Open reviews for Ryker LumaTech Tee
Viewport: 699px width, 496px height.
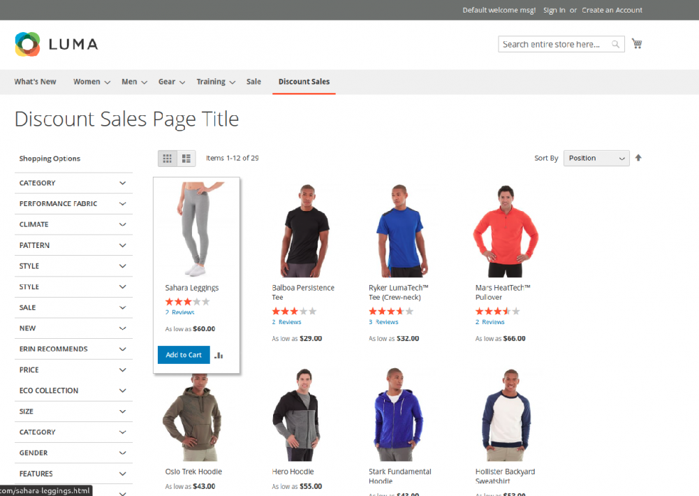[385, 322]
